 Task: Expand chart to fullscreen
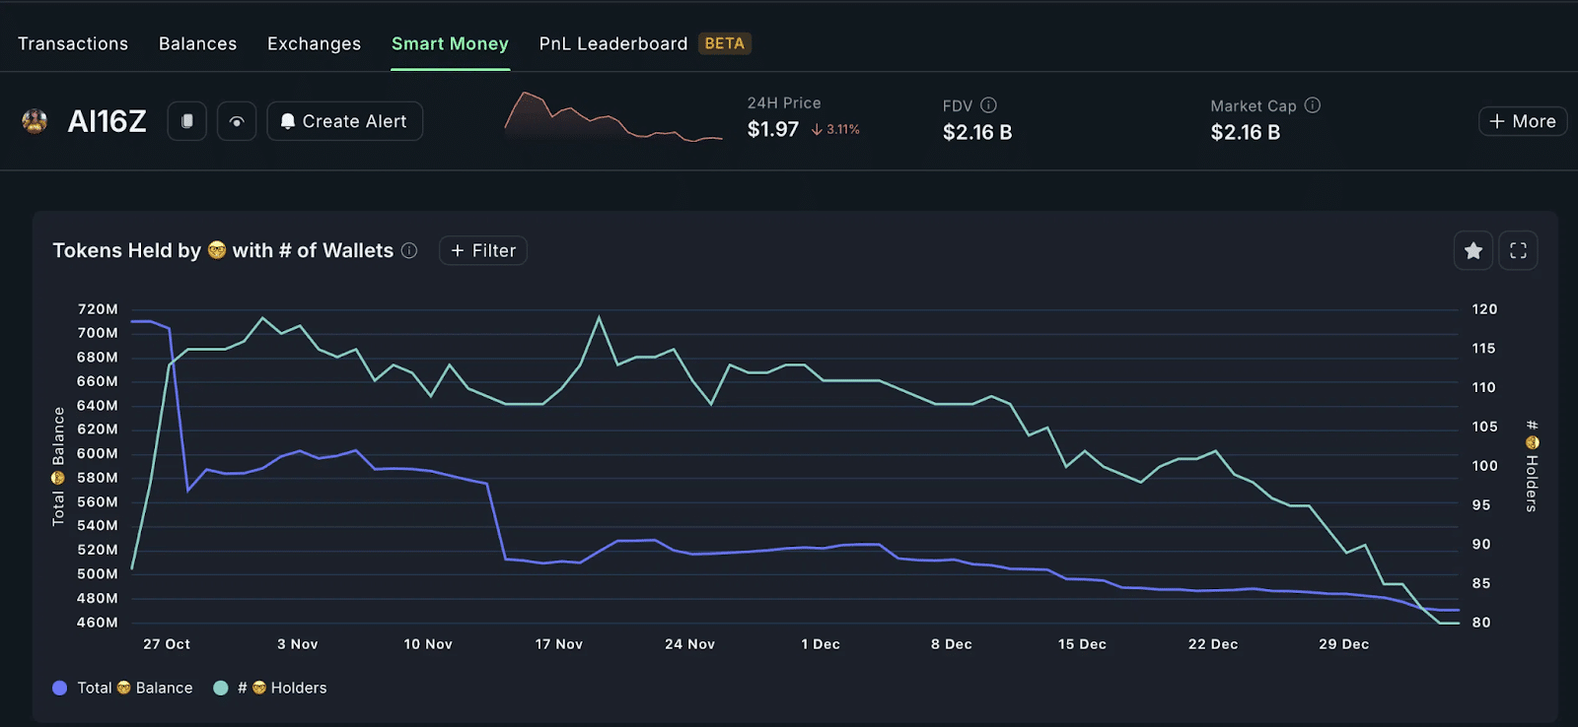[1519, 250]
